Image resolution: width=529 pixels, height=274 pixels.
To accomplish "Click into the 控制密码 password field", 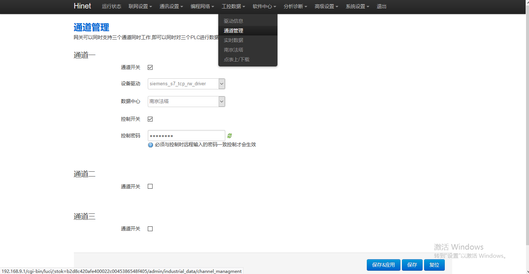I will pos(186,136).
